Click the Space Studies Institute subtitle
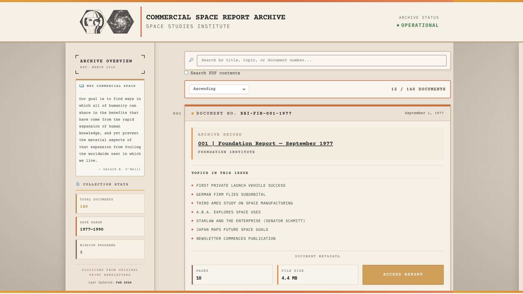 click(x=188, y=27)
